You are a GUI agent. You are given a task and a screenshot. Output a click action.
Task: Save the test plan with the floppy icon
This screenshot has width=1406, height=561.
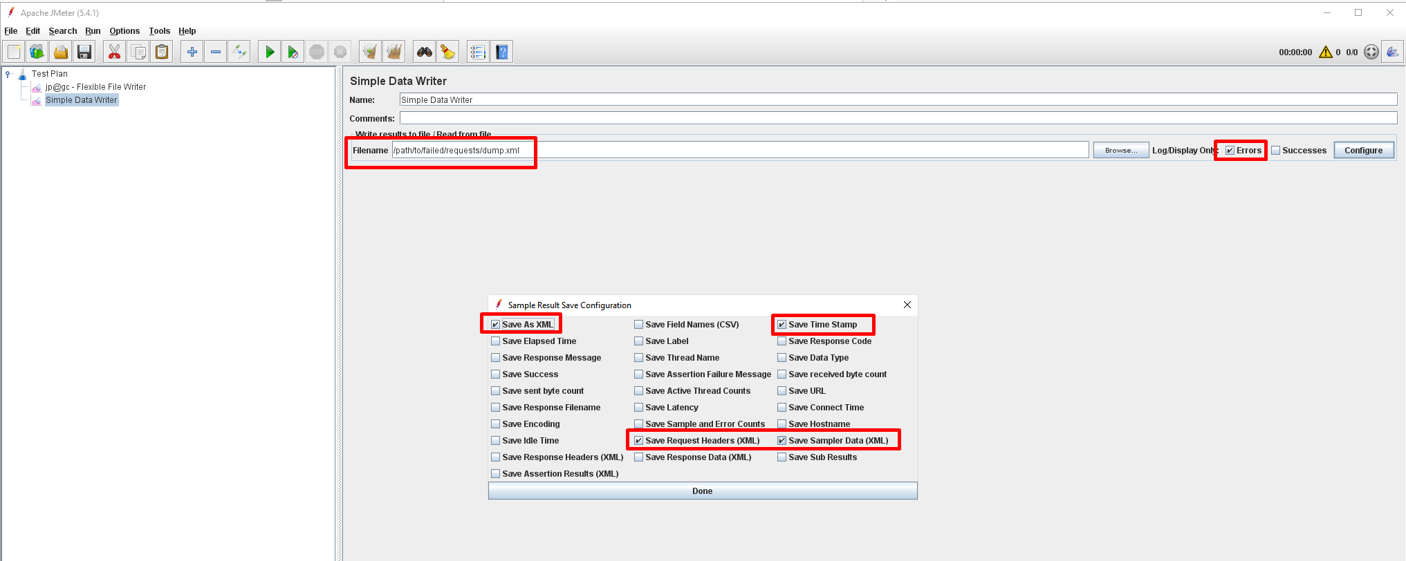[84, 52]
